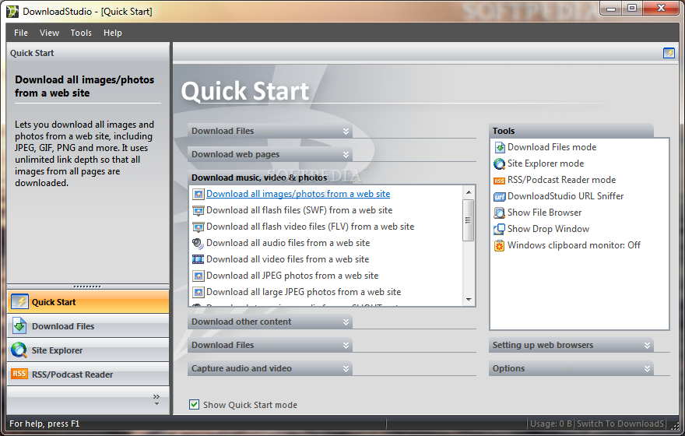685x436 pixels.
Task: Click icon beside Download all JPEG photos
Action: pos(198,276)
